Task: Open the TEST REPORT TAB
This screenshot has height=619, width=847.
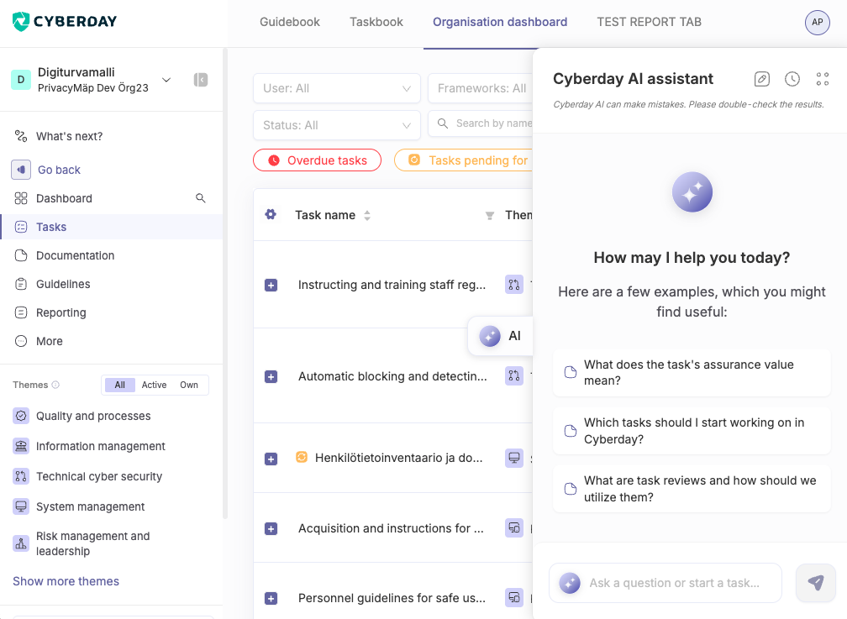Action: coord(649,22)
